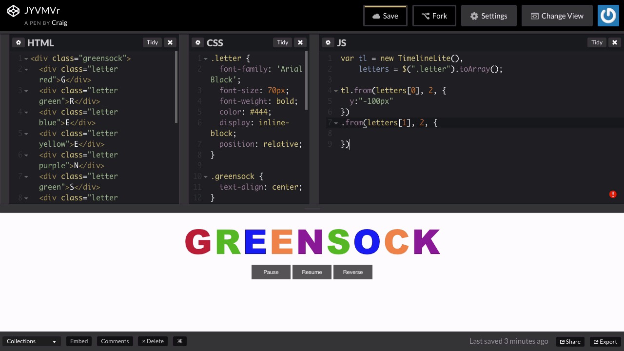Collapse HTML fold arrow on line 3

click(x=26, y=91)
